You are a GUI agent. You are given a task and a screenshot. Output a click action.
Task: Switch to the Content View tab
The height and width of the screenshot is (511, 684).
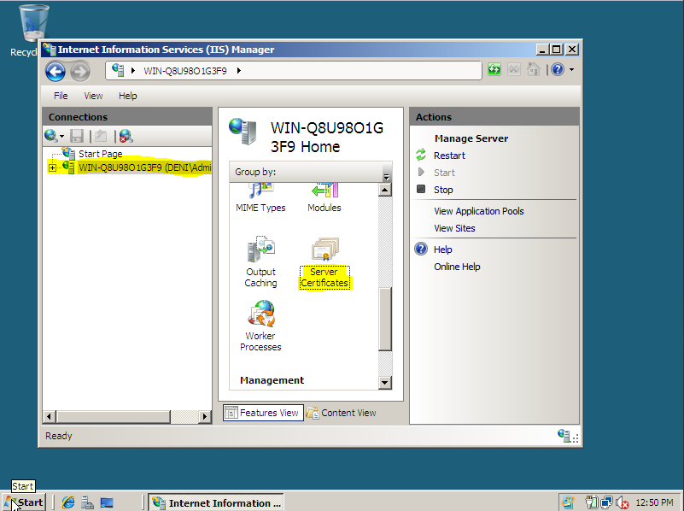342,413
